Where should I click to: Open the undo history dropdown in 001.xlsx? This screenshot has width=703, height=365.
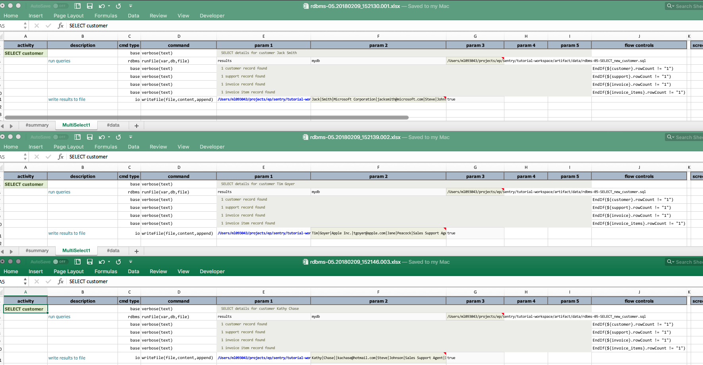pos(109,6)
